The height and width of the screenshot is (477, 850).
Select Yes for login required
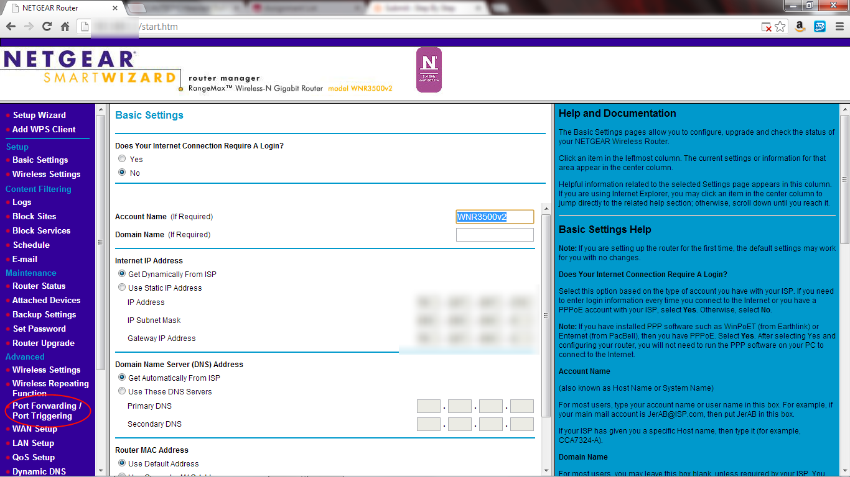pyautogui.click(x=122, y=159)
